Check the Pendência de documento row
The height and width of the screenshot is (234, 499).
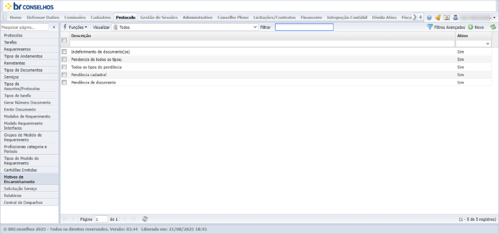64,82
